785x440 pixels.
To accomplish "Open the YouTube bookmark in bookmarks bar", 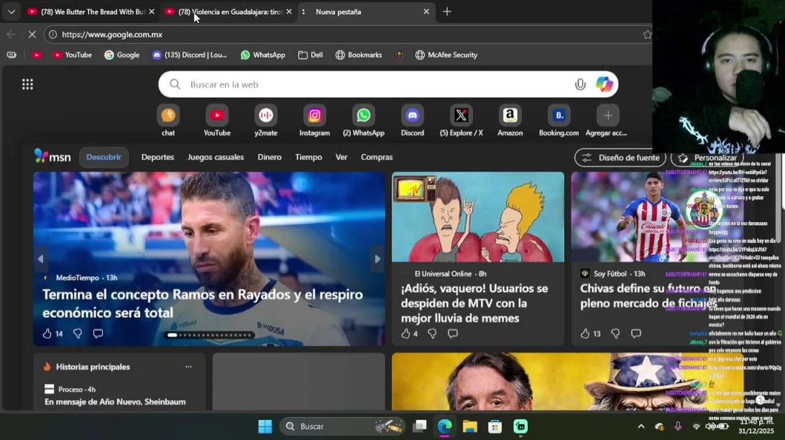I will (x=72, y=55).
